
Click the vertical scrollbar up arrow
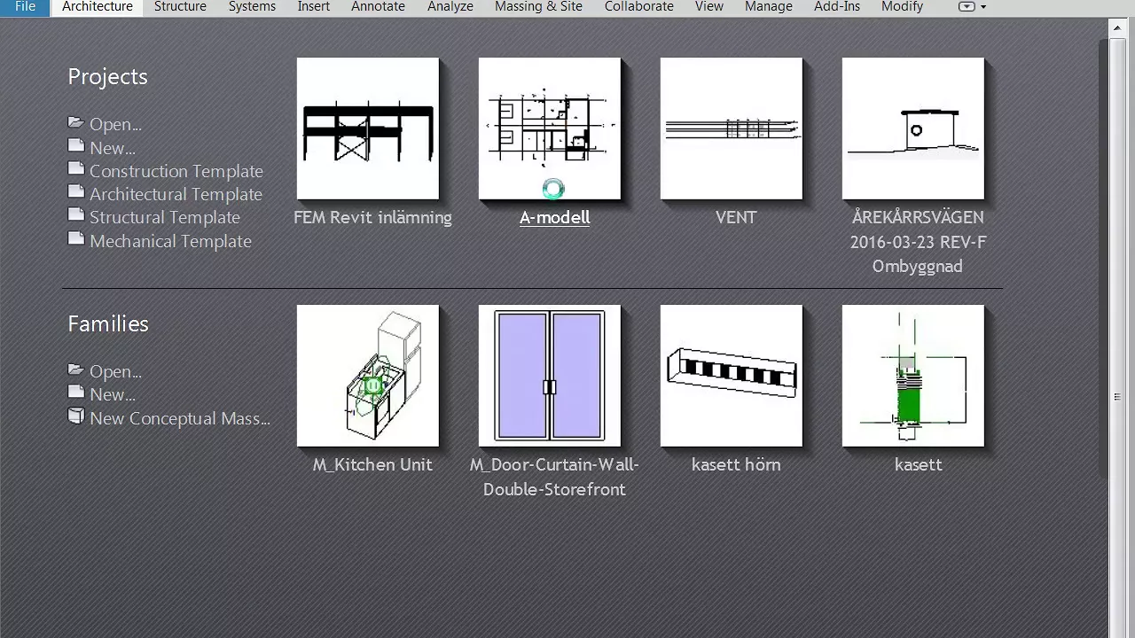coord(1117,27)
